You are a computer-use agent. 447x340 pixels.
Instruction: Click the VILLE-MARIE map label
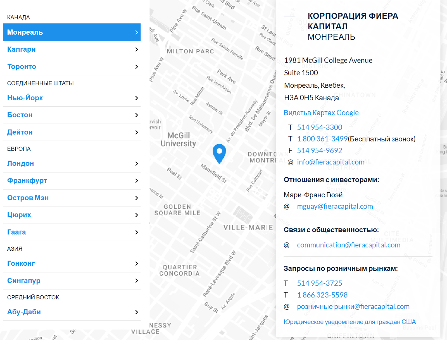tap(248, 228)
